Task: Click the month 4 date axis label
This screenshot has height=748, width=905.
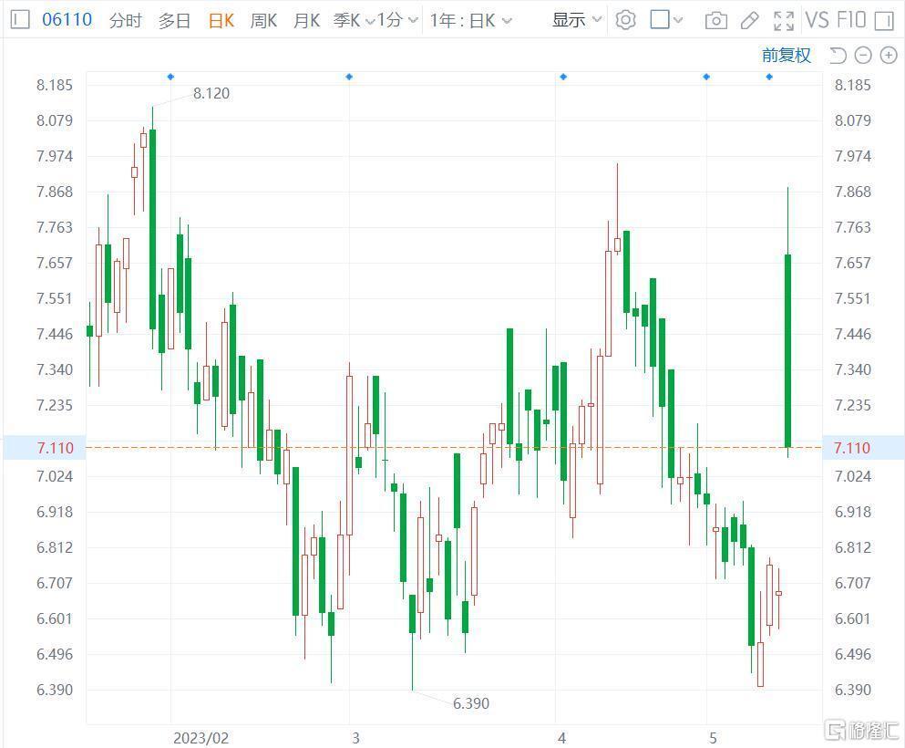Action: pyautogui.click(x=561, y=738)
